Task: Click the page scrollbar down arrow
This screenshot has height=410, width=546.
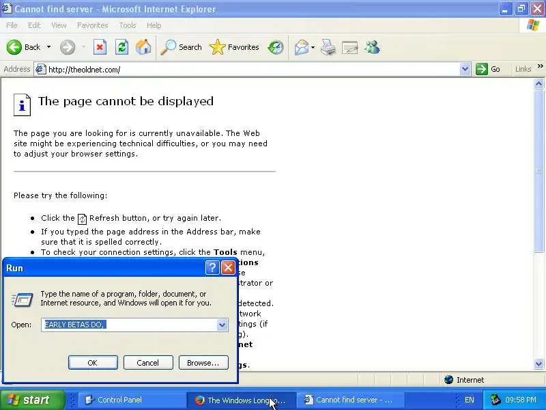Action: point(538,364)
